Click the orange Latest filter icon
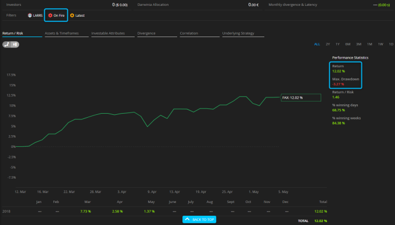This screenshot has height=225, width=395. (x=72, y=15)
